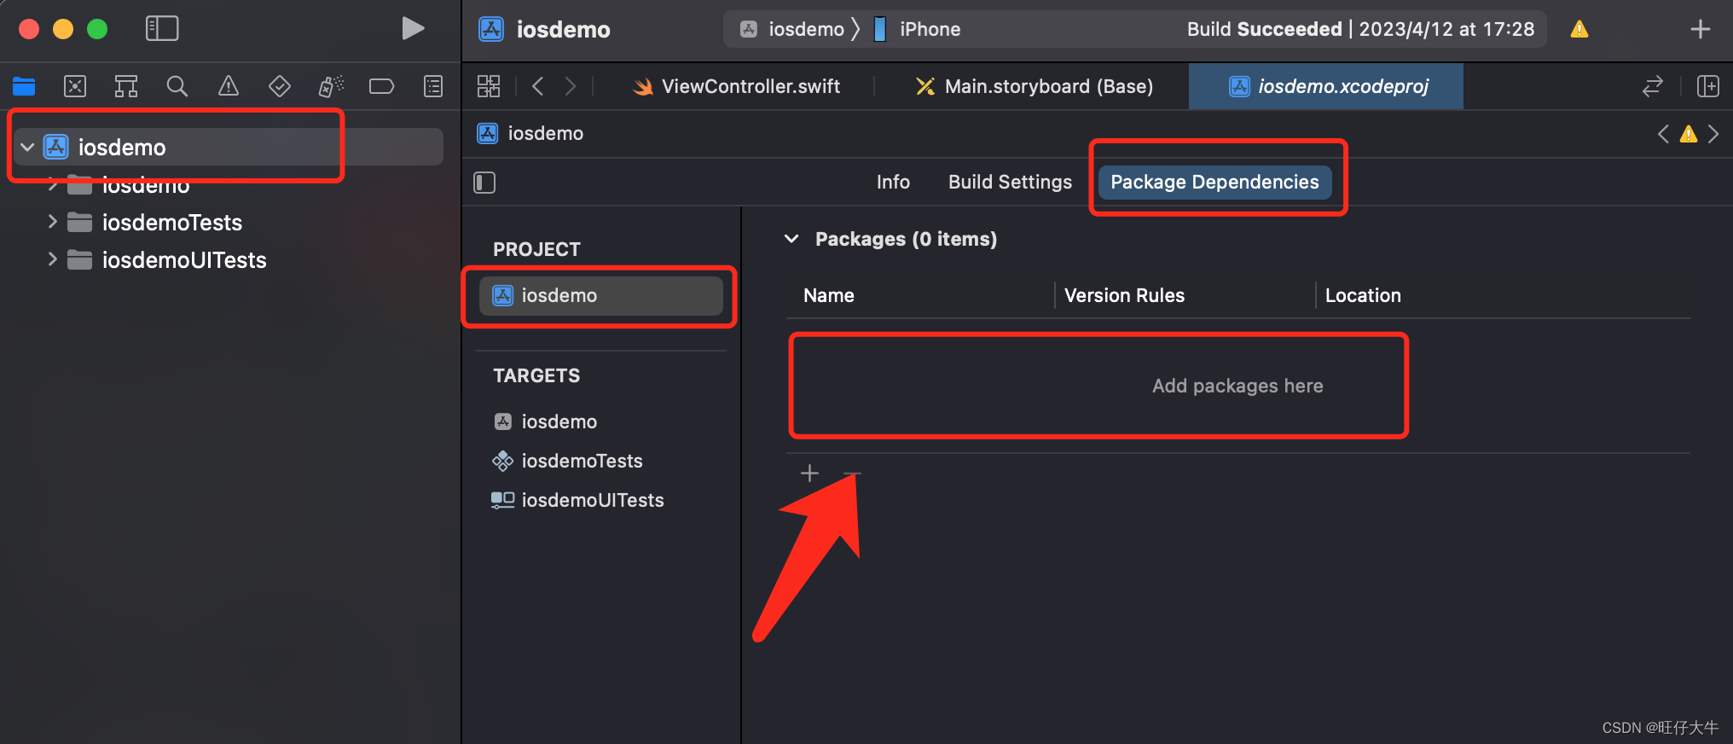Open the Project navigator folder icon

click(x=24, y=86)
